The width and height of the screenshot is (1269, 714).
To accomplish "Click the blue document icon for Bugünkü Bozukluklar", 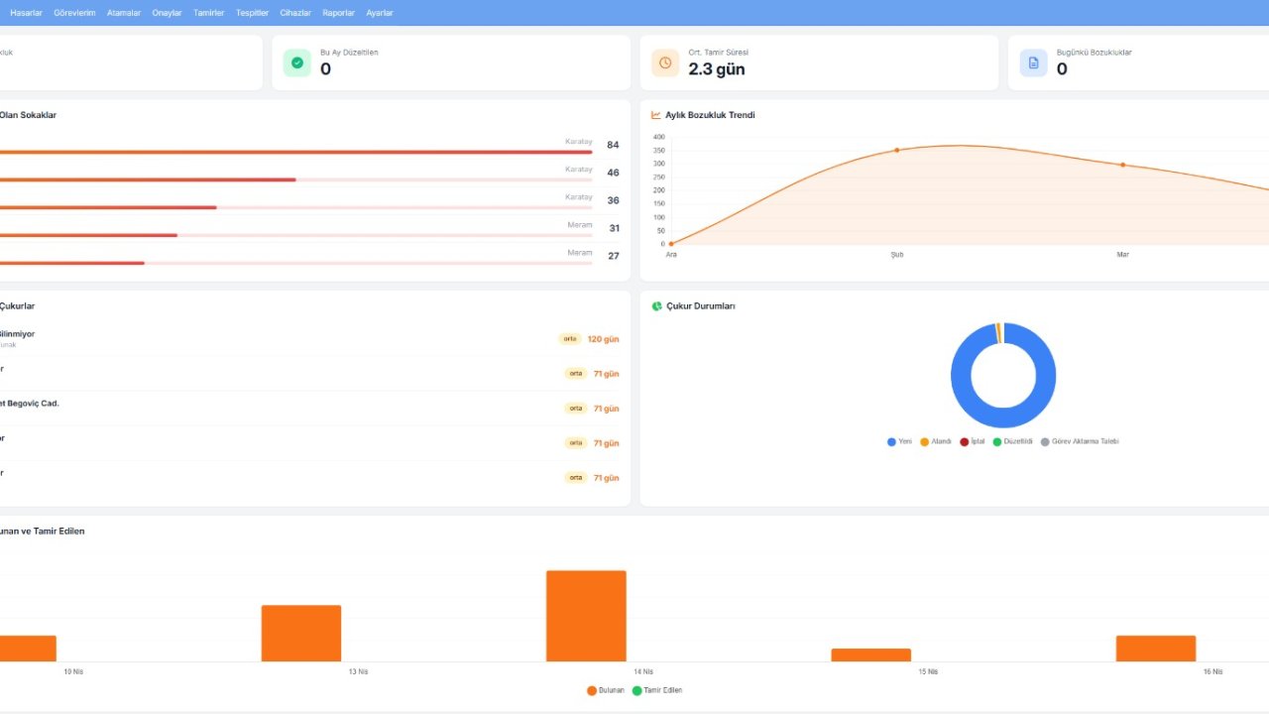I will (1033, 62).
